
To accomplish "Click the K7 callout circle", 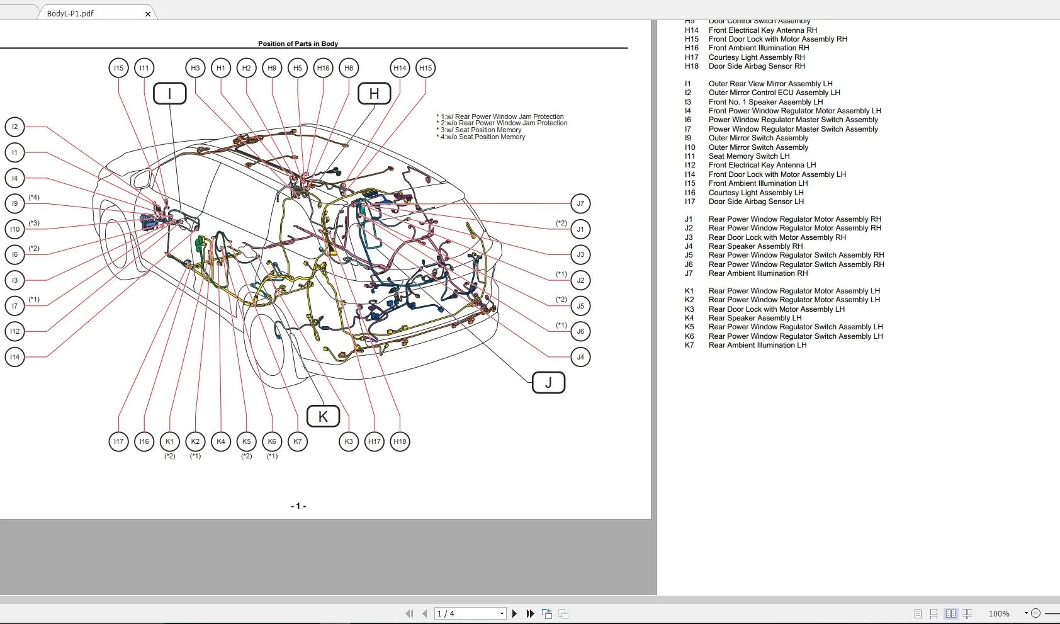I will click(x=298, y=441).
